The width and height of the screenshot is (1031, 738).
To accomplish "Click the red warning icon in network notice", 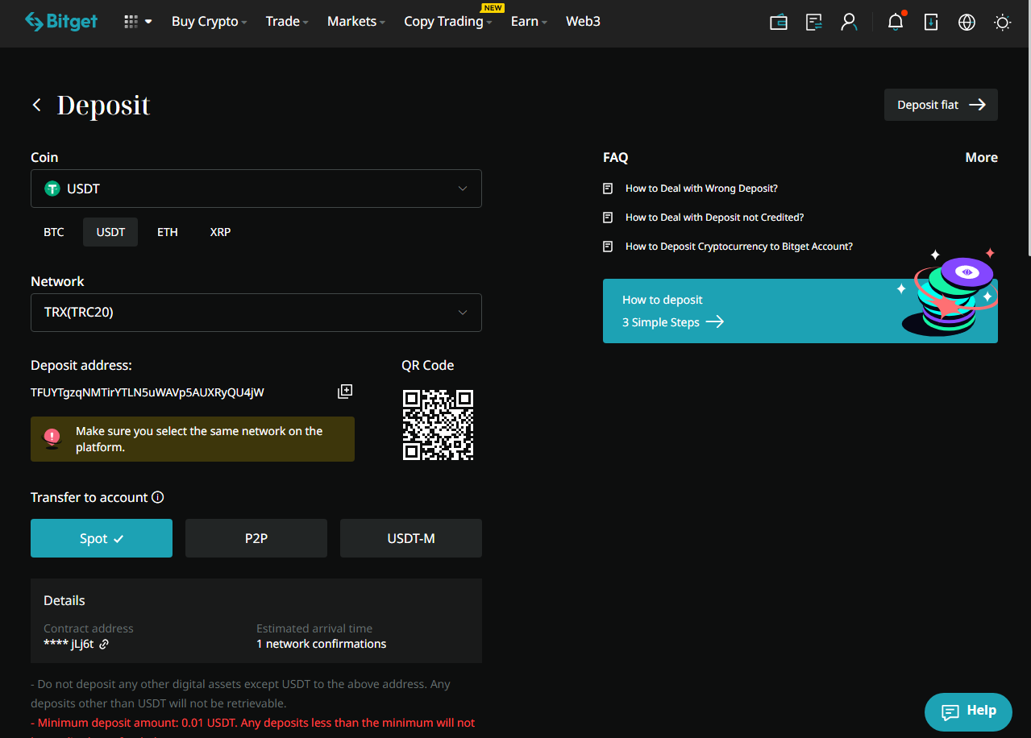I will coord(52,437).
